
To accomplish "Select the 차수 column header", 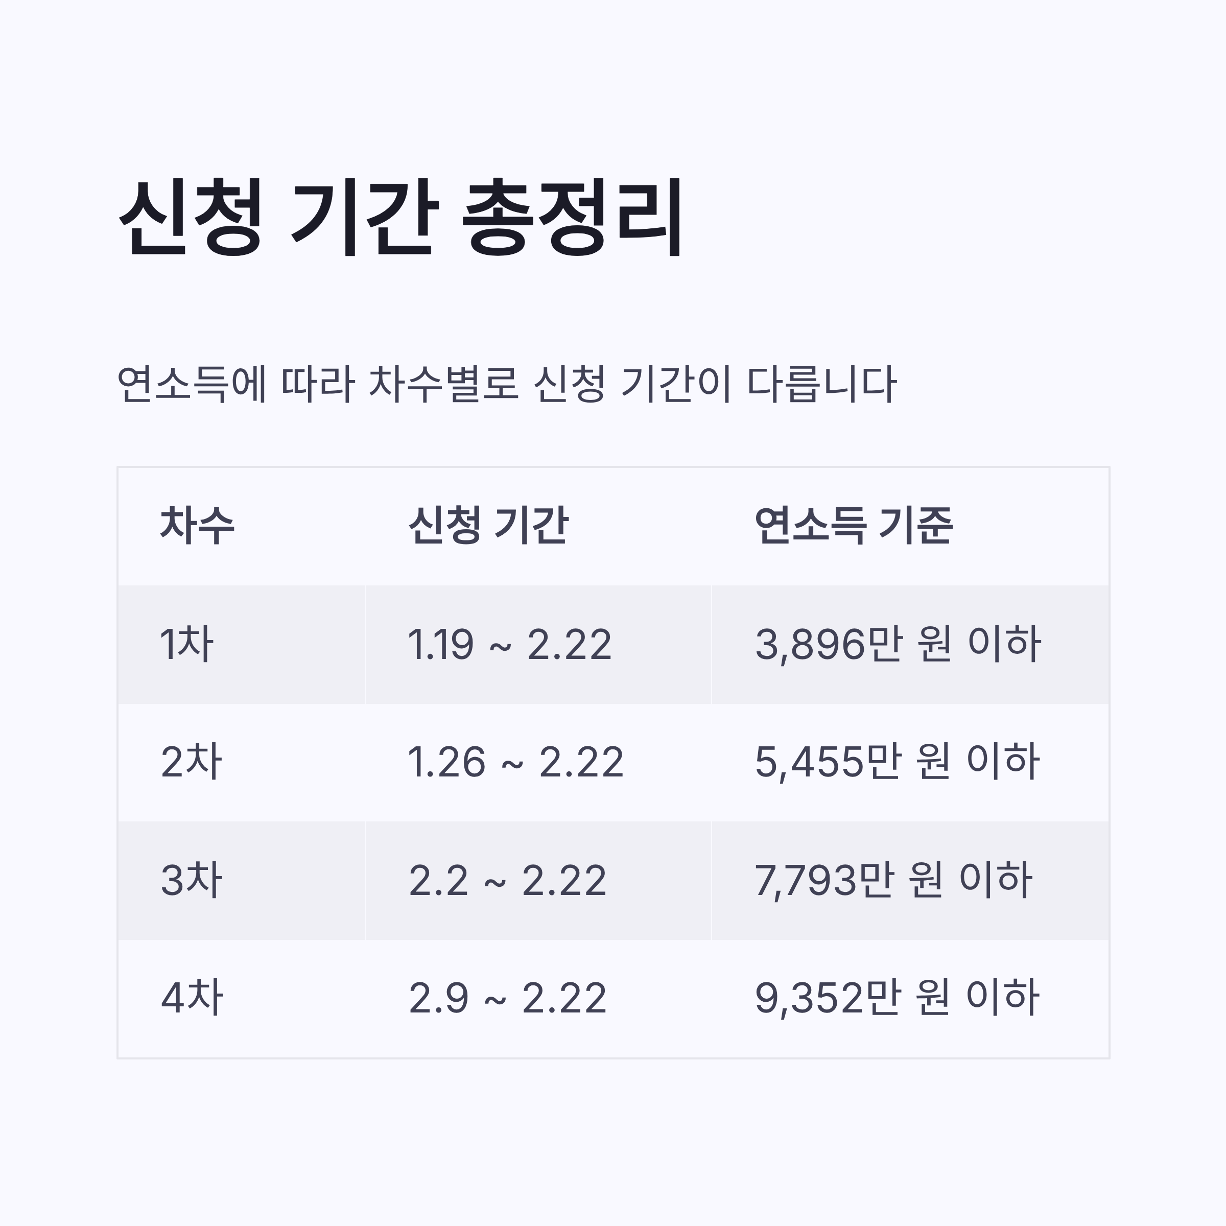I will coord(197,526).
